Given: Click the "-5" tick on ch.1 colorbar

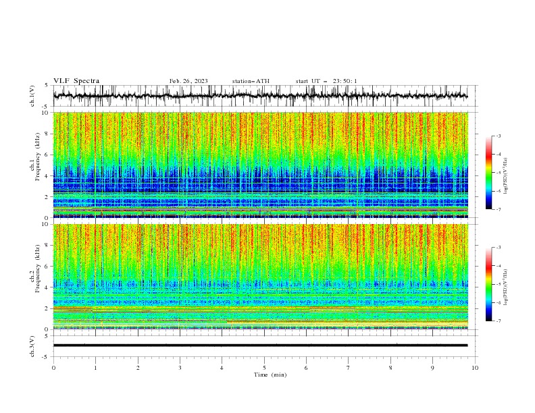Looking at the screenshot, I should click(499, 173).
